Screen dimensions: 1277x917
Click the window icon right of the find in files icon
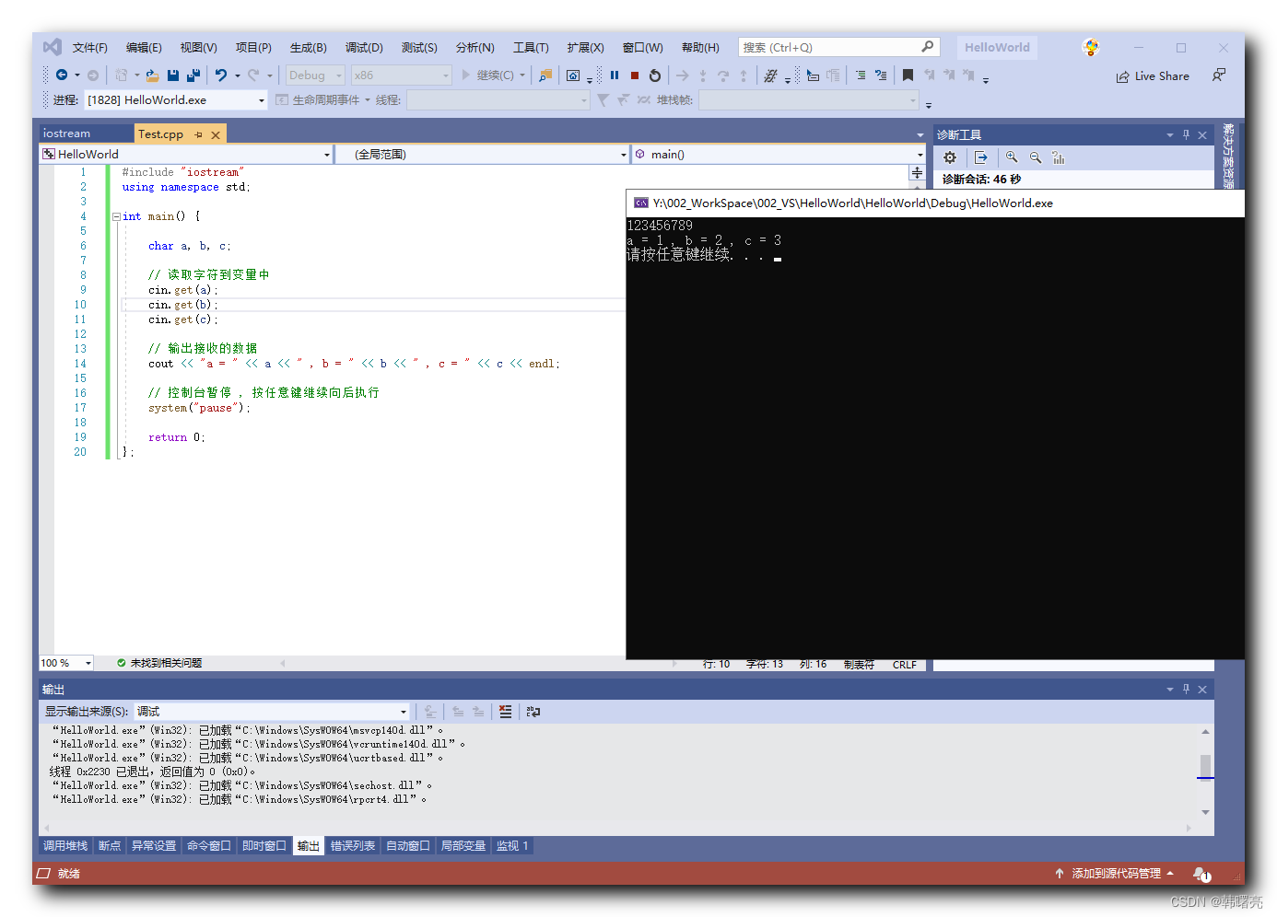click(573, 75)
